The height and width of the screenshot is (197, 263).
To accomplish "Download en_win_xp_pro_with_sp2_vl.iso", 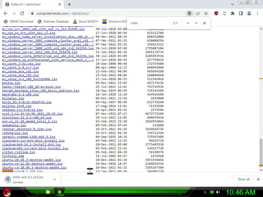I will pos(29,33).
